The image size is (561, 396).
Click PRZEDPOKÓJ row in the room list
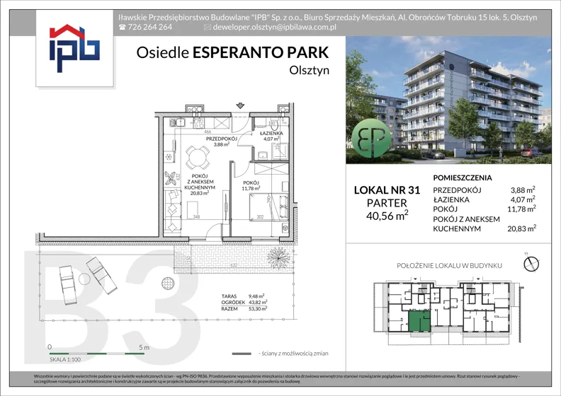point(484,190)
